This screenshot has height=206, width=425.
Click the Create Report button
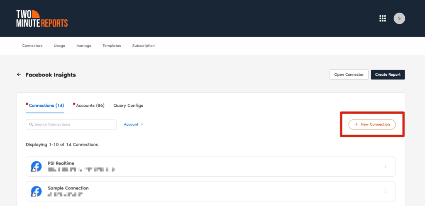coord(388,74)
